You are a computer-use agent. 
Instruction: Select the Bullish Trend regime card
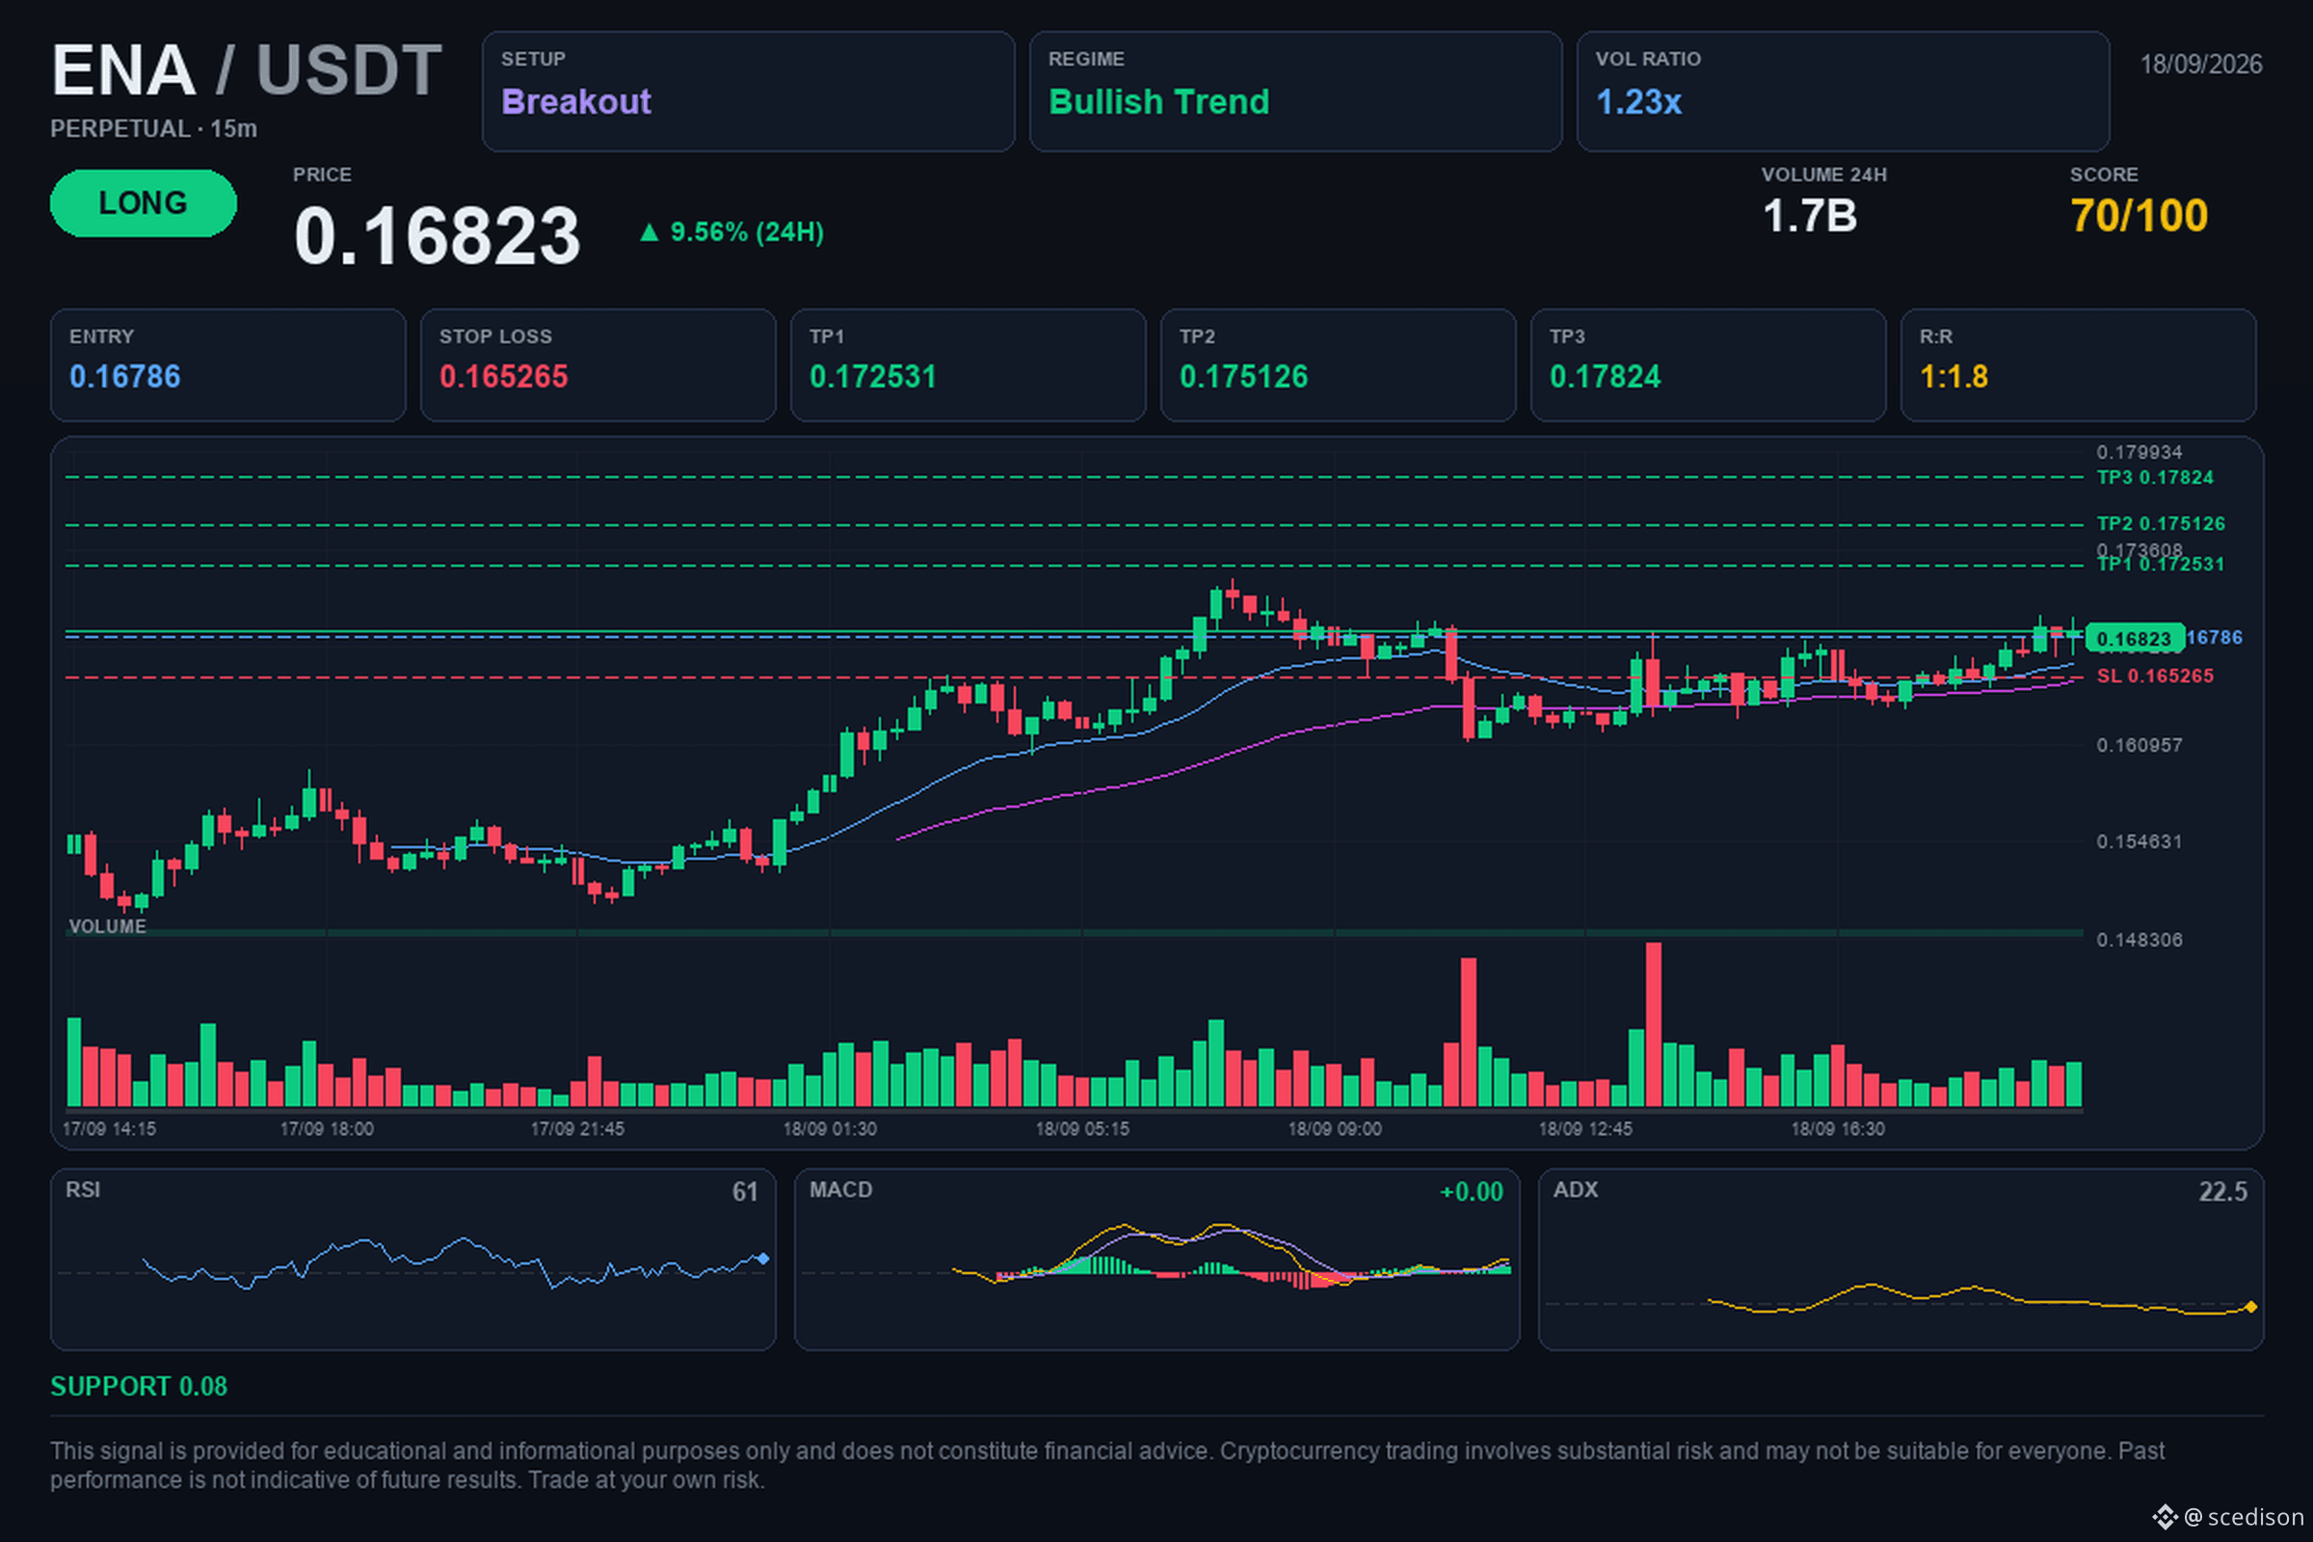(x=1295, y=92)
